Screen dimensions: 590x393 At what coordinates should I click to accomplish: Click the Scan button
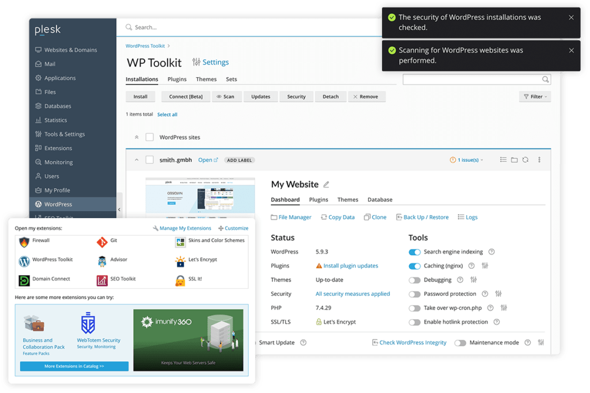pyautogui.click(x=227, y=97)
